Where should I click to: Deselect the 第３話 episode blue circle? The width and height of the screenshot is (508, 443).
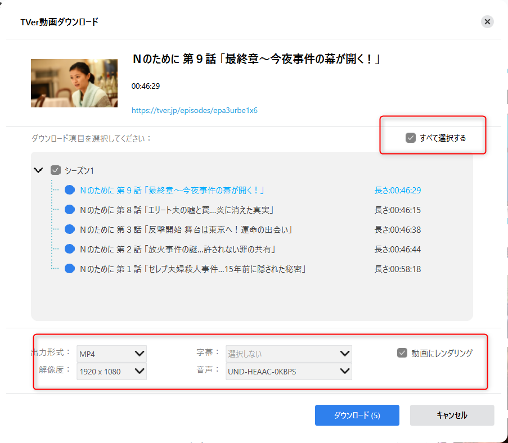(x=69, y=229)
